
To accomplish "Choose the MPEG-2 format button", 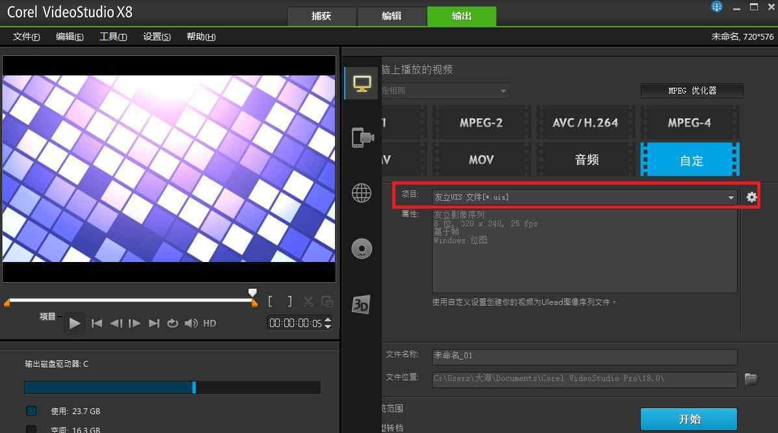I will coord(481,122).
